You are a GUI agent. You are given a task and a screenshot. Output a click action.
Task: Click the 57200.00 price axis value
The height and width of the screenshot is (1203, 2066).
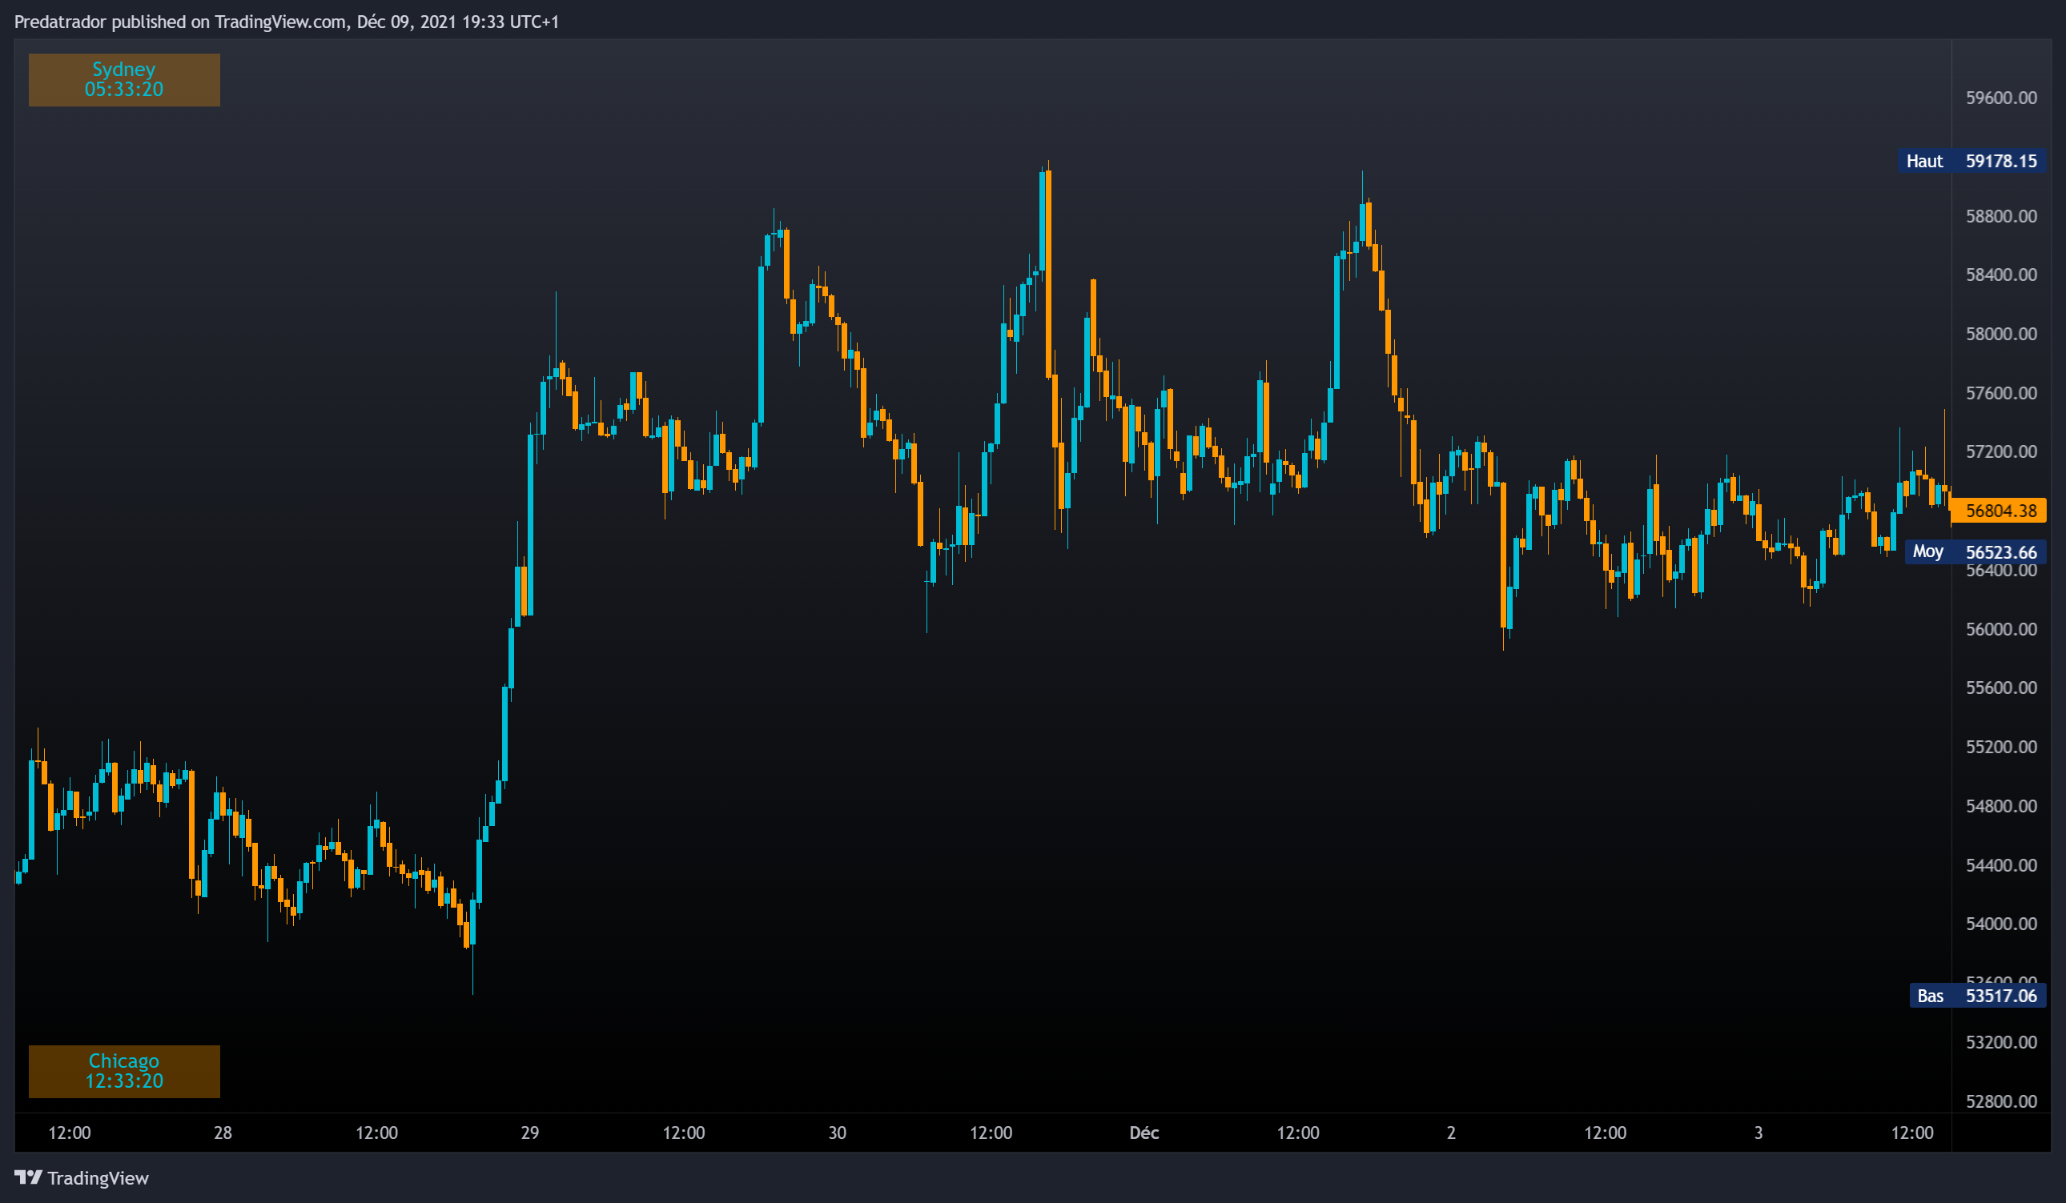coord(2001,451)
